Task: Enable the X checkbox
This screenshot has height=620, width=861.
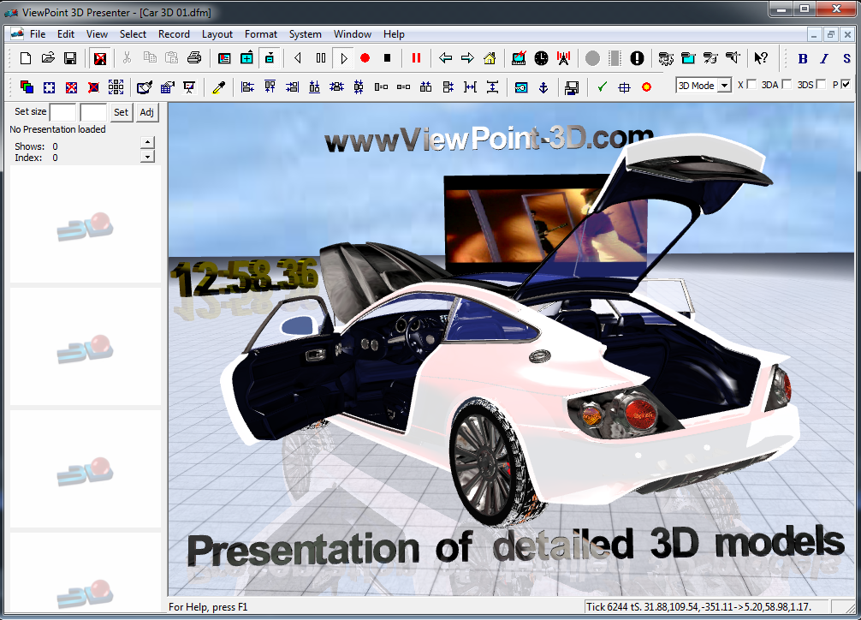Action: (x=751, y=85)
